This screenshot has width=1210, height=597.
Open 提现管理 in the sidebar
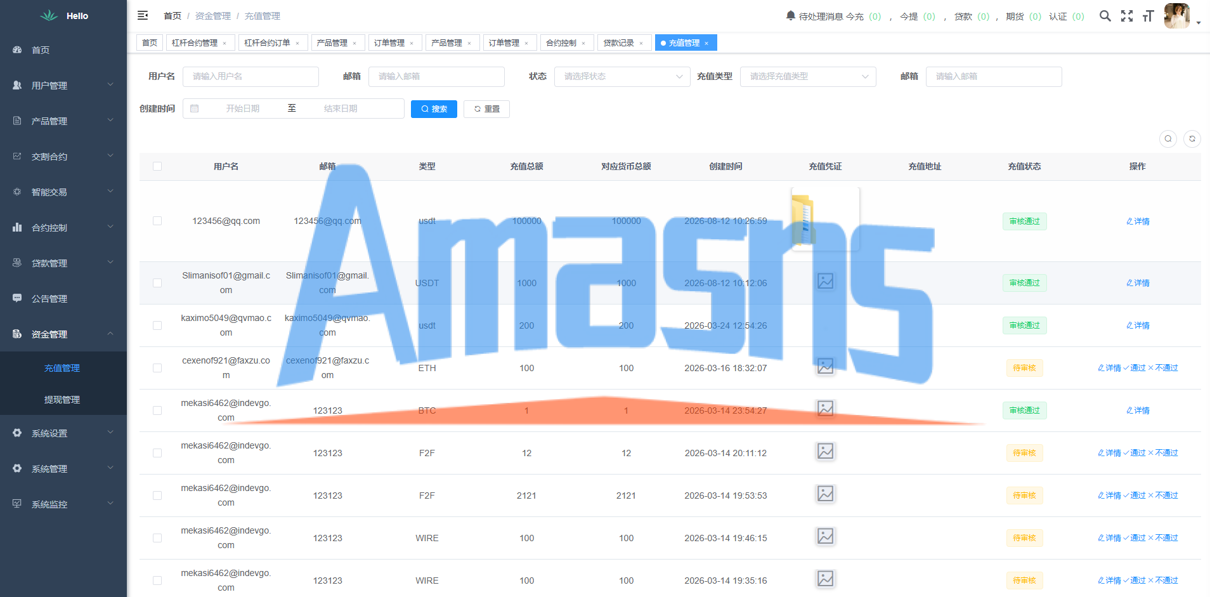pyautogui.click(x=62, y=400)
